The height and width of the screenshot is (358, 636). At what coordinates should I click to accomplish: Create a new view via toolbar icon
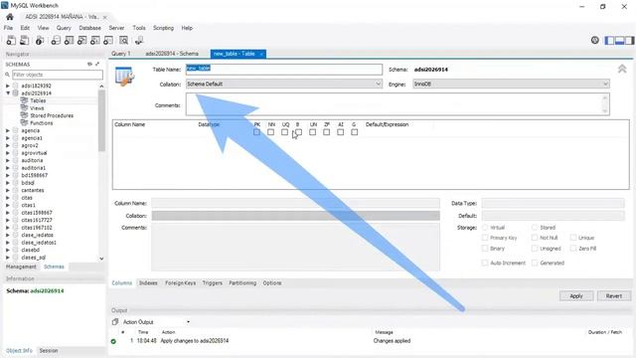click(x=81, y=40)
